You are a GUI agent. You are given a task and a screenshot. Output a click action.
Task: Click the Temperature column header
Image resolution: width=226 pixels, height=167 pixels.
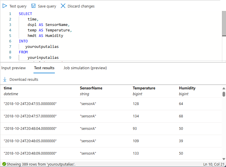144,88
